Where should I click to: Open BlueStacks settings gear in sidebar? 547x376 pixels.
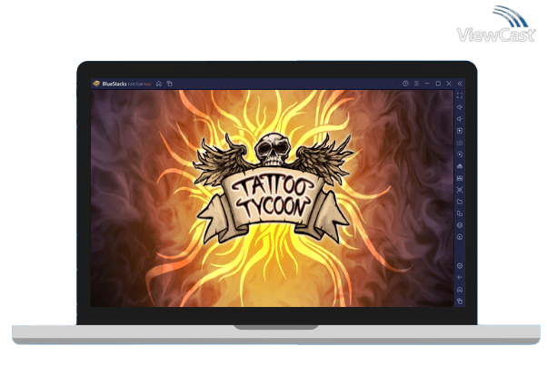coord(460,266)
